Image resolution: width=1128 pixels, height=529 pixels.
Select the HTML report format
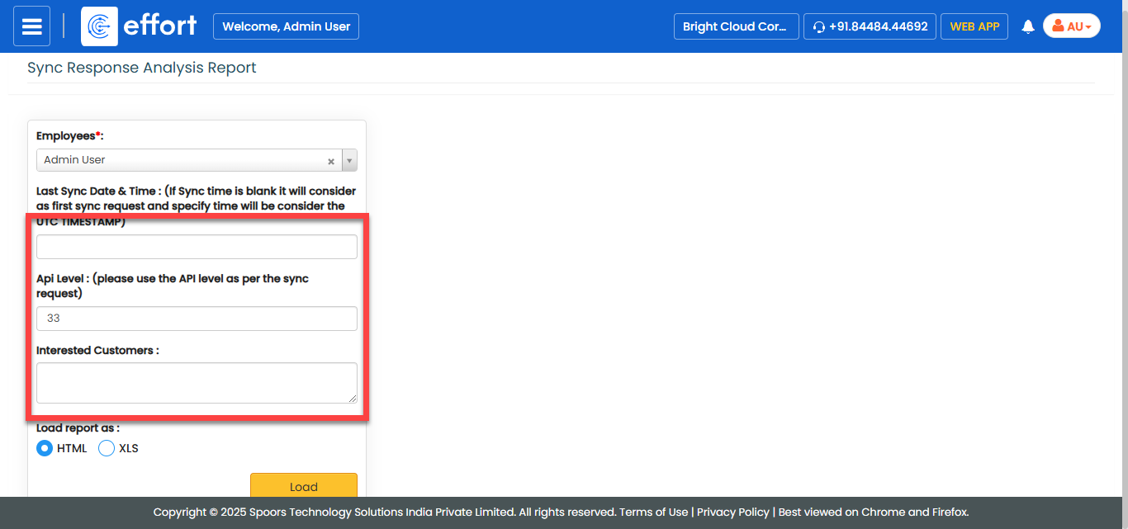45,448
